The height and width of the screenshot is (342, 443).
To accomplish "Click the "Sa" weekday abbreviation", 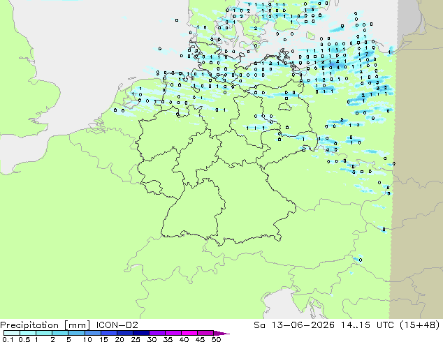I will click(x=259, y=325).
